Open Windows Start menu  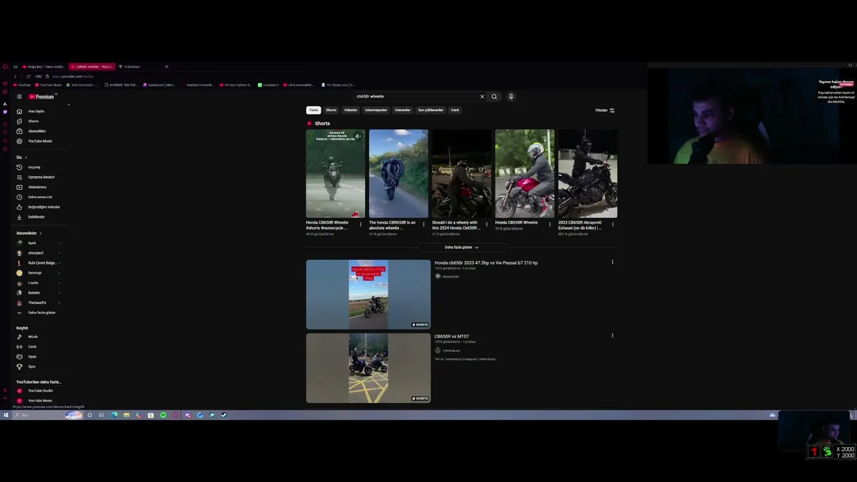[x=5, y=415]
